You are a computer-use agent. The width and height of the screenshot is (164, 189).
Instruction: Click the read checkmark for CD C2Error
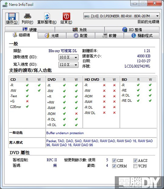pyautogui.click(x=27, y=107)
